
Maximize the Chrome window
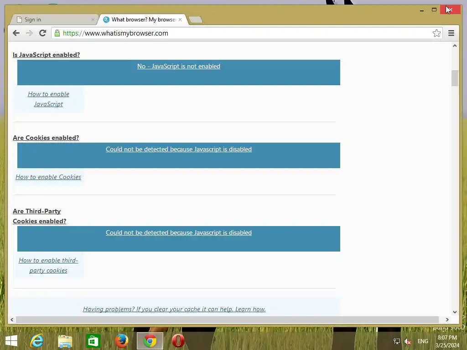pos(434,10)
